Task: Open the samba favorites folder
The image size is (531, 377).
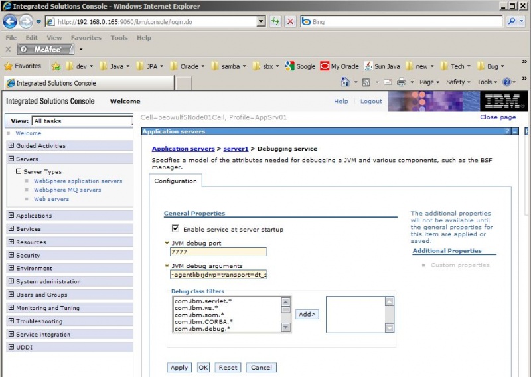Action: click(x=228, y=66)
